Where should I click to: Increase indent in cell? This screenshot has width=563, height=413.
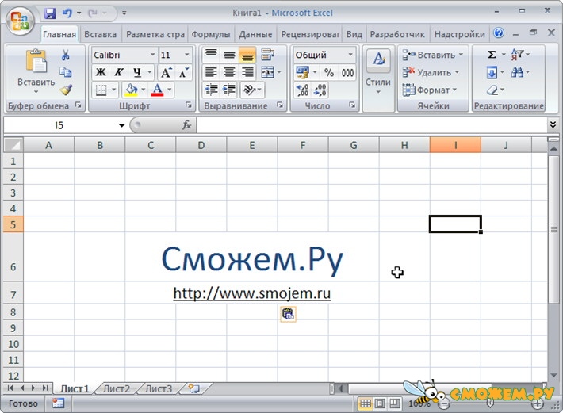coord(229,90)
